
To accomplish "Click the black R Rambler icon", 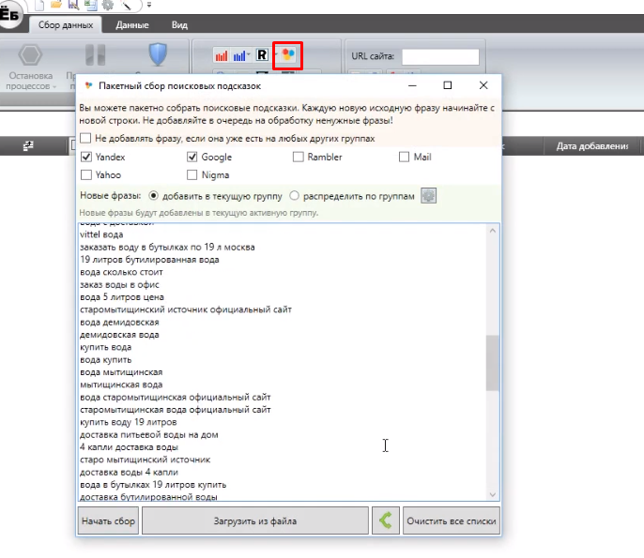I will tap(262, 55).
